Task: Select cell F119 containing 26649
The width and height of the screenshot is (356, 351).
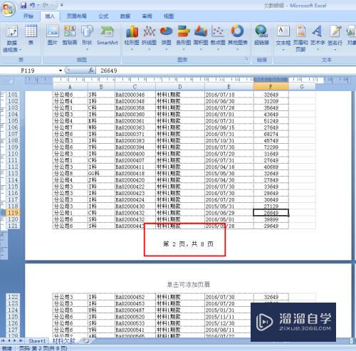Action: (x=271, y=213)
